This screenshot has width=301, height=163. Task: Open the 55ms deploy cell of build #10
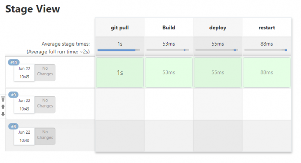(218, 72)
